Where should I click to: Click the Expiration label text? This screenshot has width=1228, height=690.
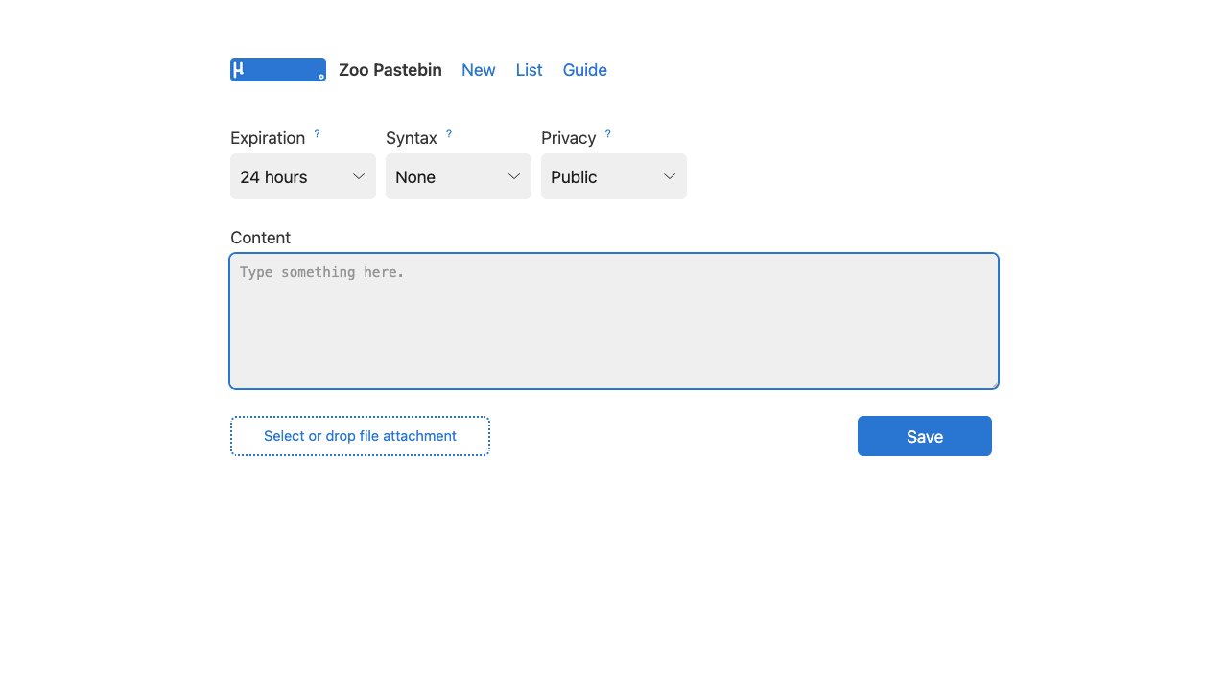268,138
